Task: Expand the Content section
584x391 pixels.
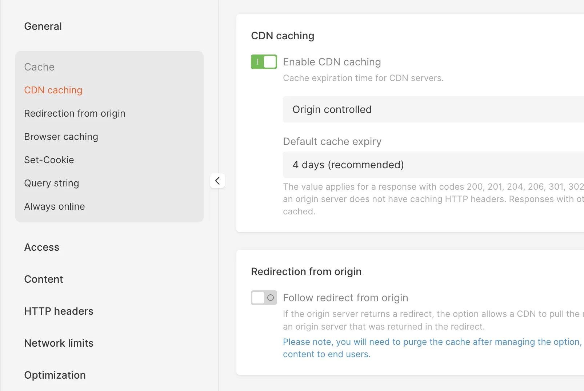Action: [x=44, y=279]
